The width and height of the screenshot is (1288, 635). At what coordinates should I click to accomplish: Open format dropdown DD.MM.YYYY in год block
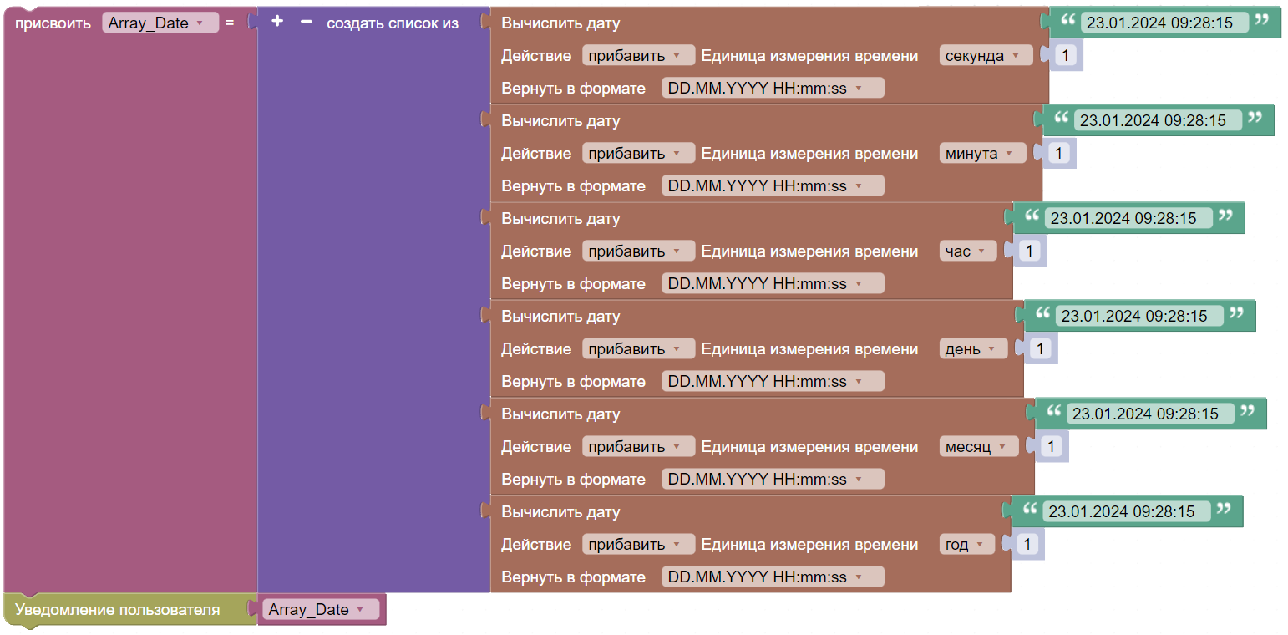[773, 577]
